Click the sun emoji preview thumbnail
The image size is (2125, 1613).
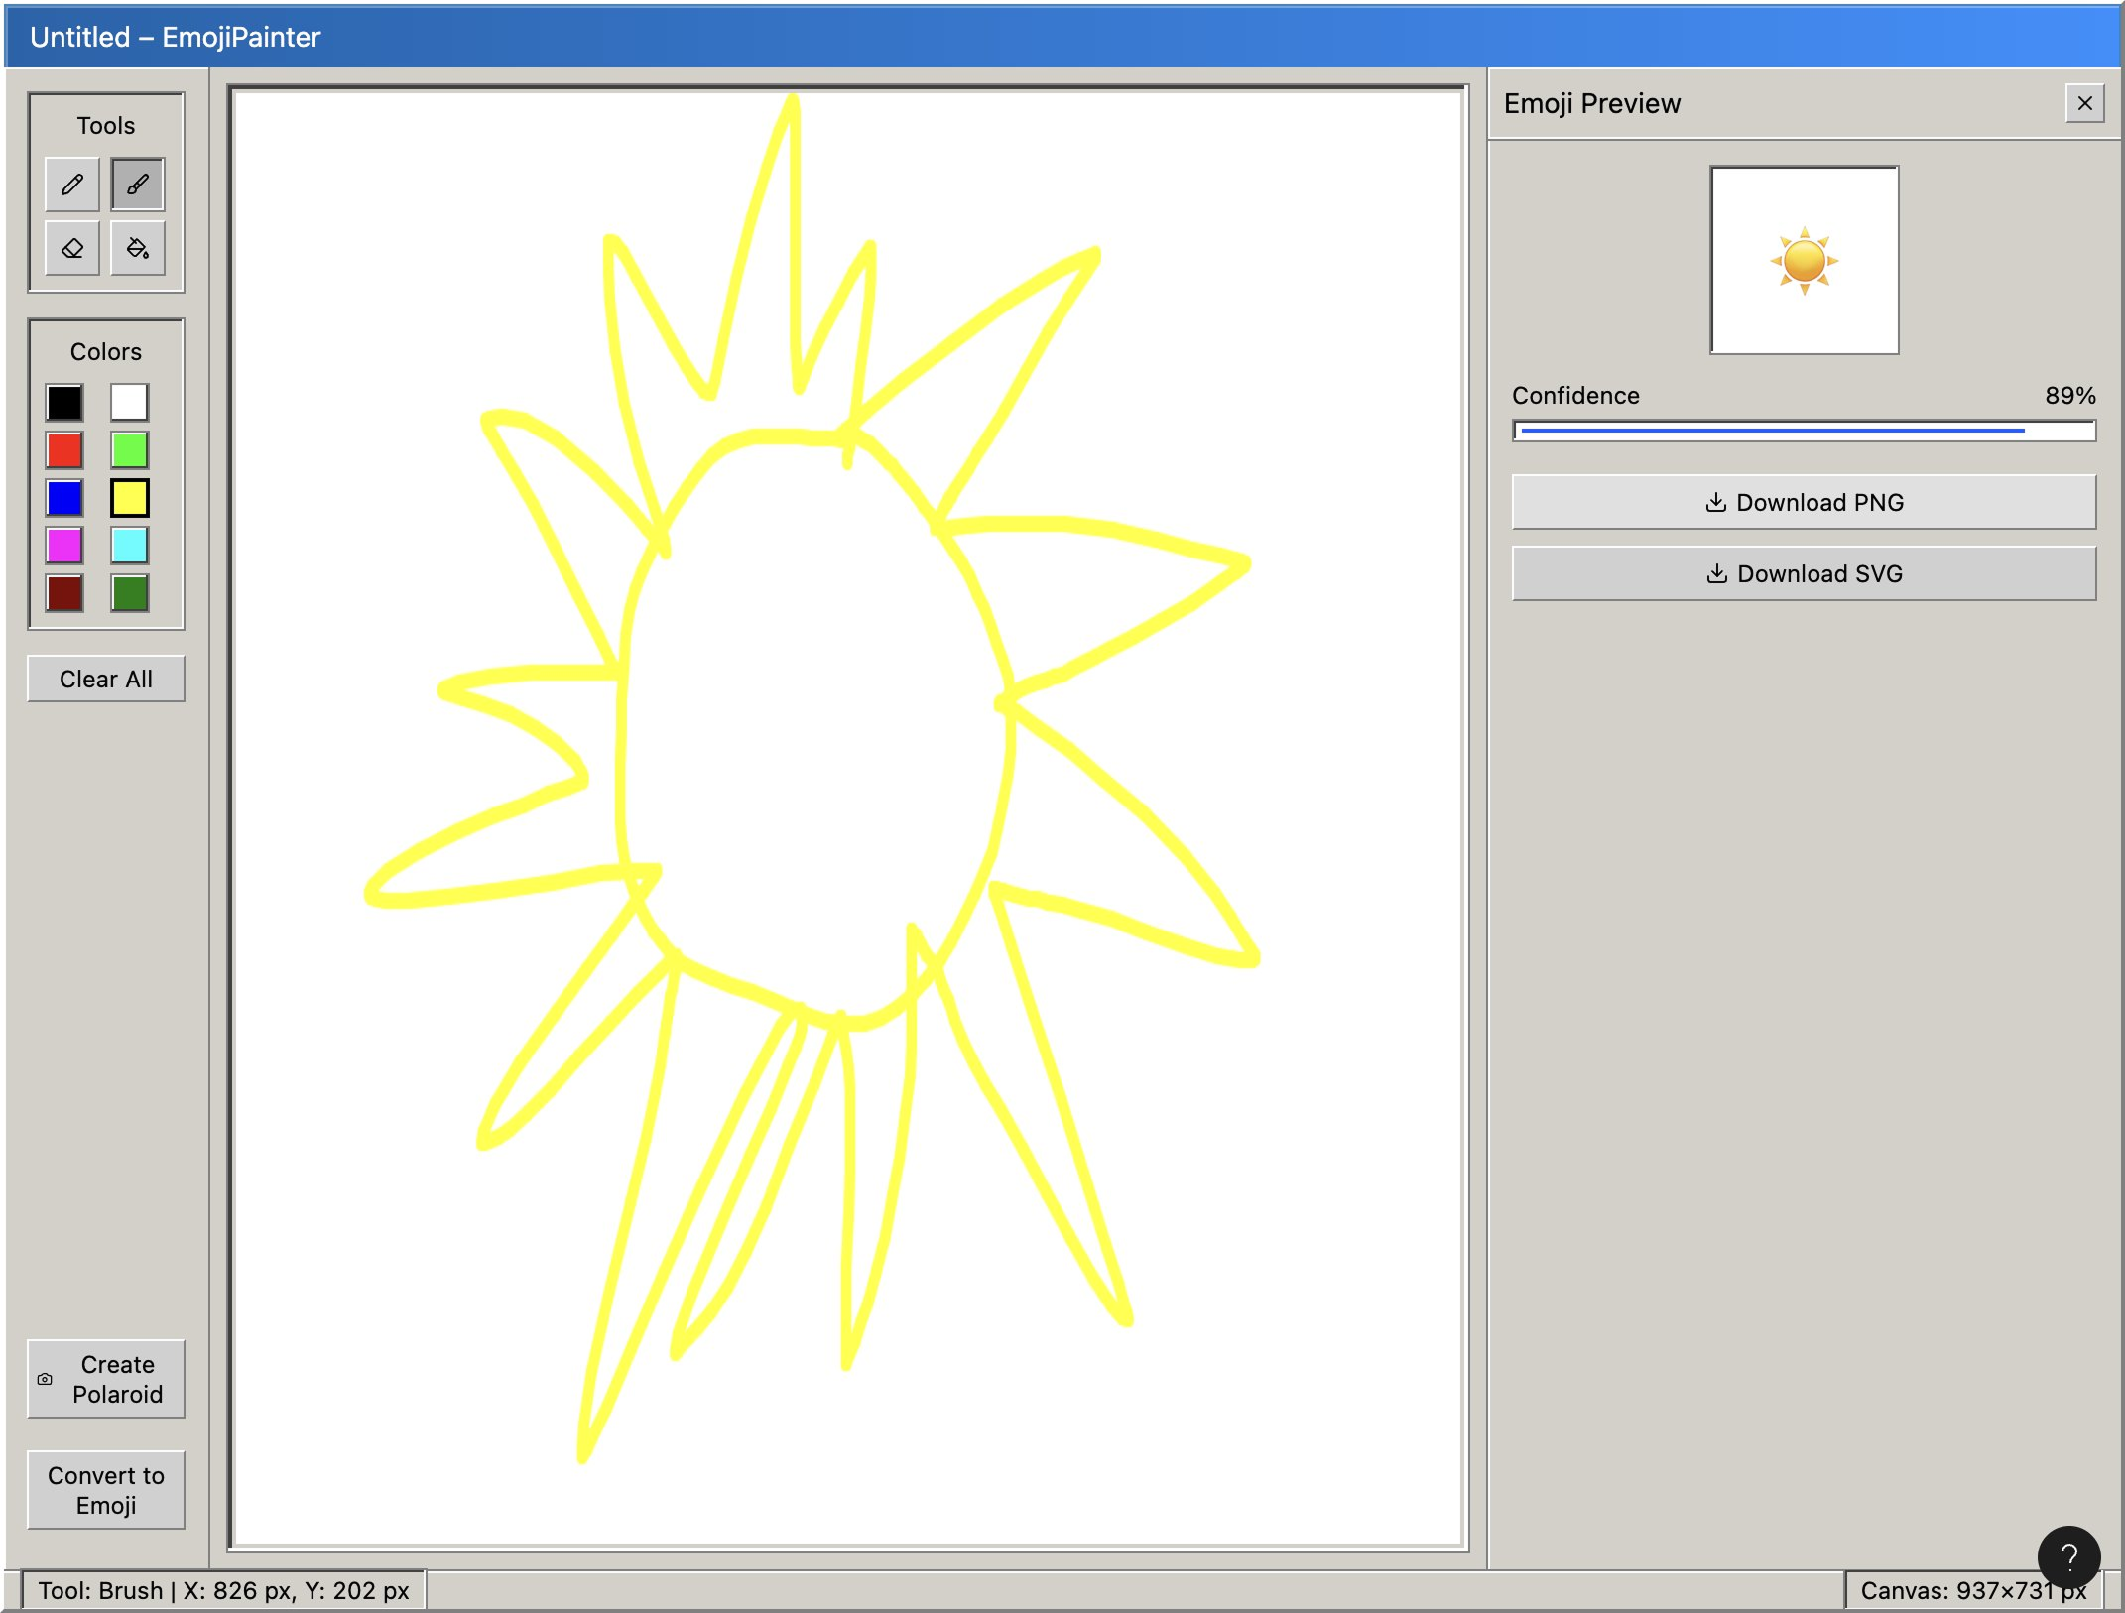[x=1803, y=261]
